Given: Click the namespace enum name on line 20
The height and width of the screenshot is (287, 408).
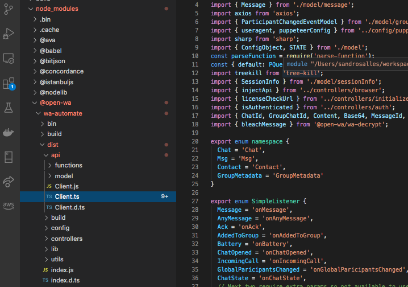Looking at the screenshot, I should coord(267,141).
